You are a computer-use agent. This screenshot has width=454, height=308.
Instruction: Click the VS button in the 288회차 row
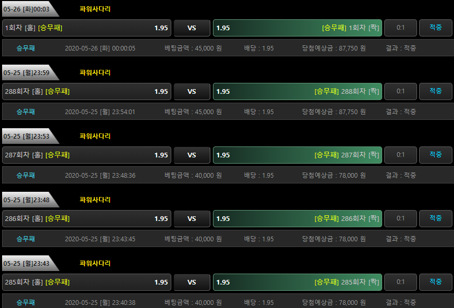point(192,92)
